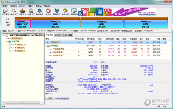This screenshot has width=173, height=109.
Task: Click the previous disk left arrow
Action: (x=7, y=19)
